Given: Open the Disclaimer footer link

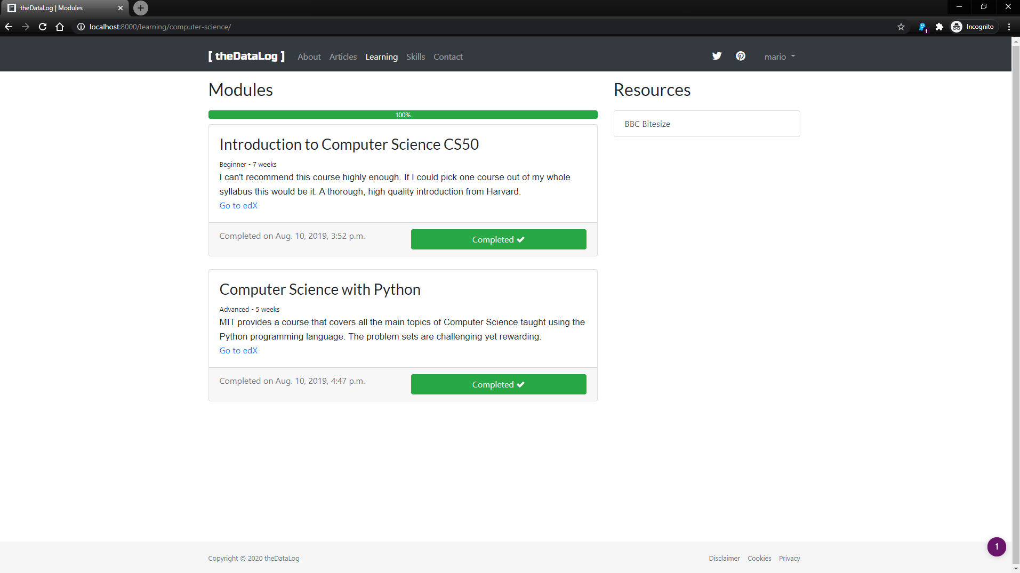Looking at the screenshot, I should (x=724, y=558).
